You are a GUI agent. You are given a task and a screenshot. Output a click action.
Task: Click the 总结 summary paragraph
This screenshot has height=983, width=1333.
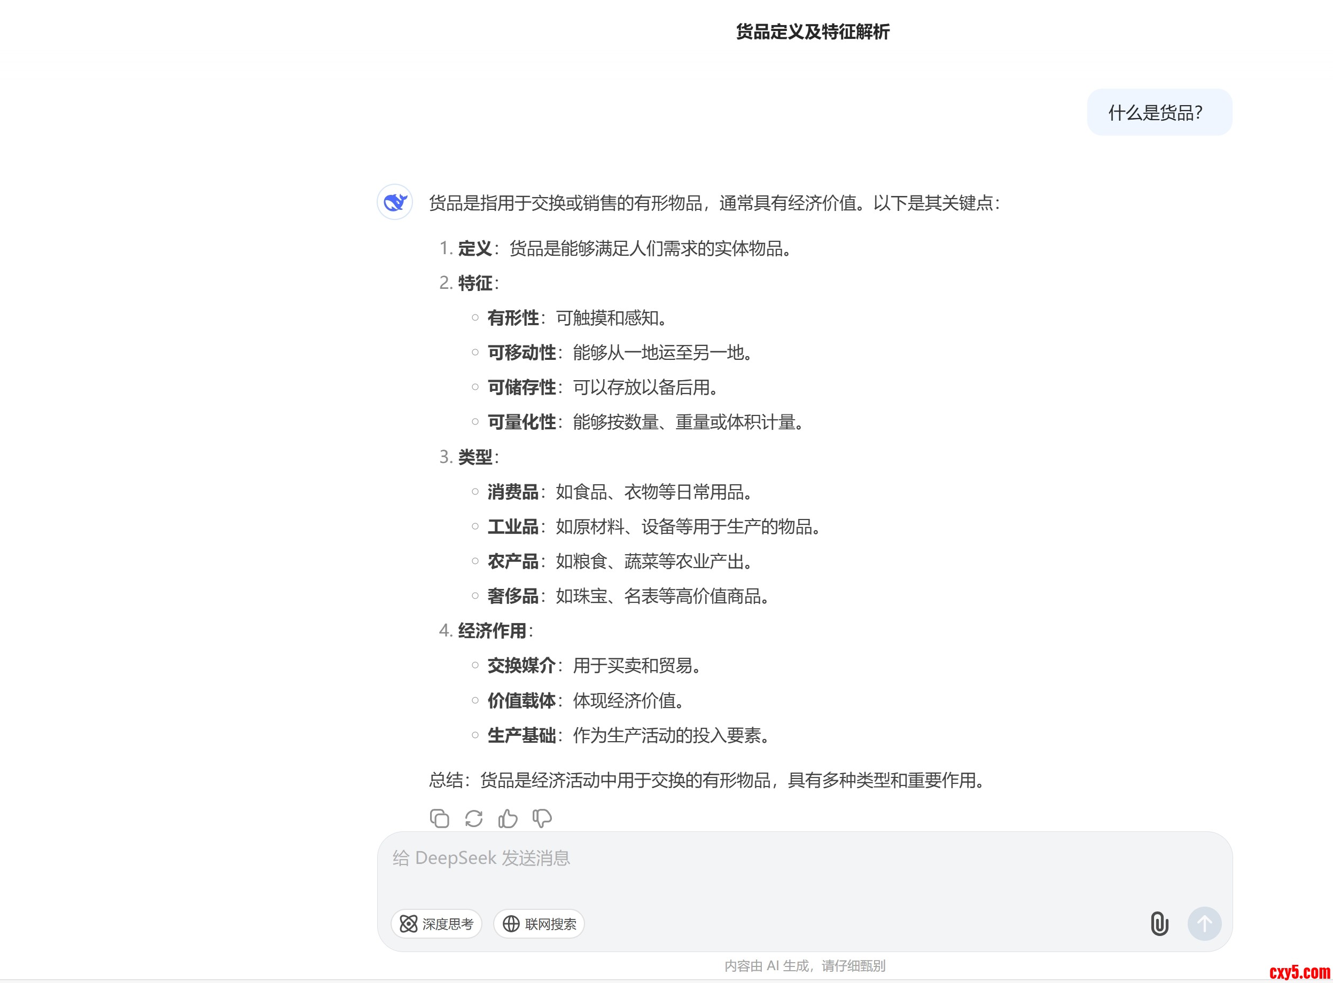706,780
